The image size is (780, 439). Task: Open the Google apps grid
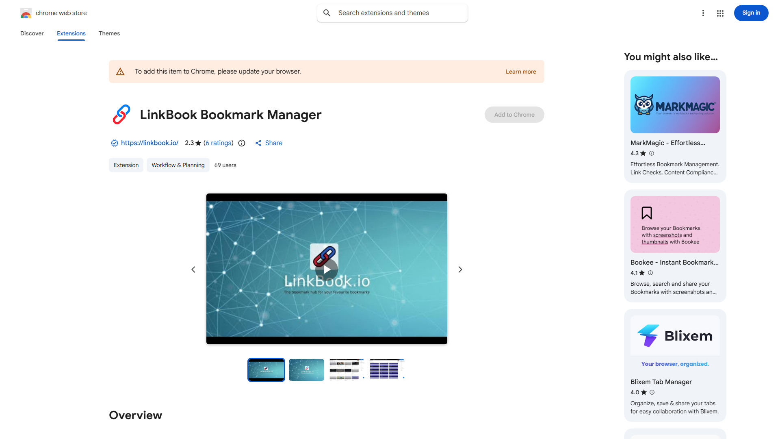(x=720, y=13)
